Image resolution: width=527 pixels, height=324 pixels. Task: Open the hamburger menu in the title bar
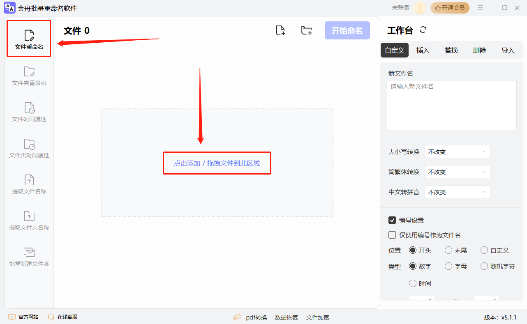click(480, 8)
